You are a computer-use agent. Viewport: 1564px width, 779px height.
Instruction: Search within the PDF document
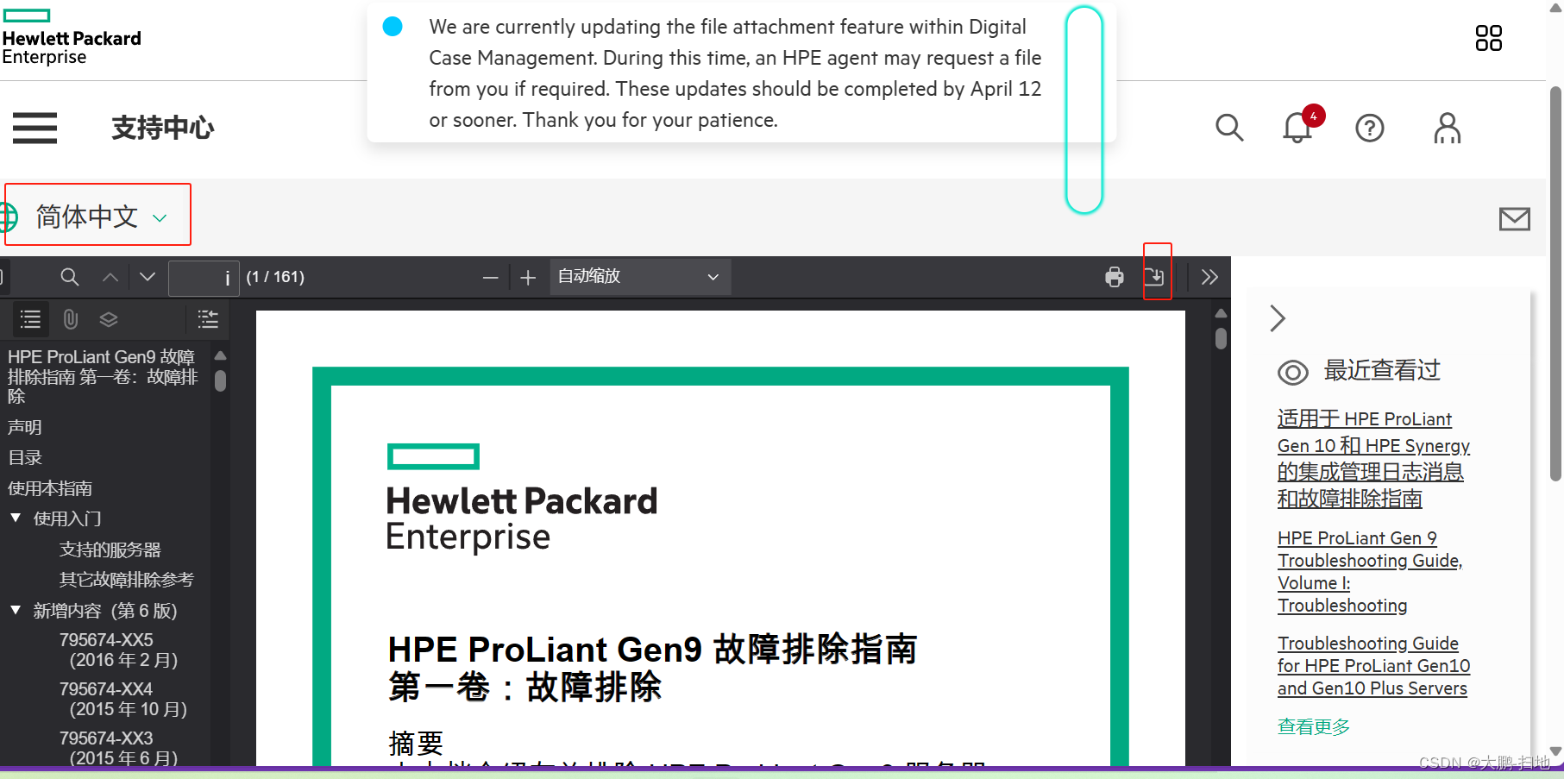[70, 277]
